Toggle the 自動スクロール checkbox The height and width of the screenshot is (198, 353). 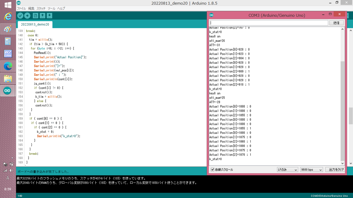click(213, 170)
